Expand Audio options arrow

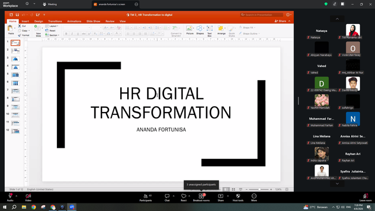click(16, 196)
